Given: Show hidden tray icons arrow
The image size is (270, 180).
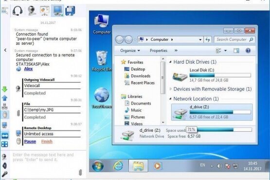Looking at the screenshot, I should [x=212, y=166].
